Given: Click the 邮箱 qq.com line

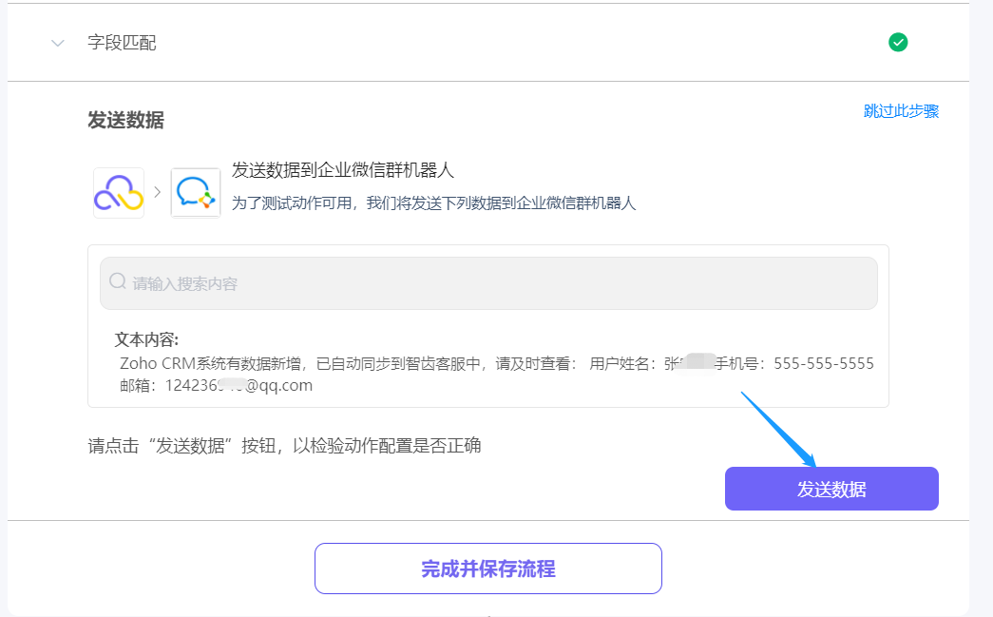Looking at the screenshot, I should pos(216,385).
